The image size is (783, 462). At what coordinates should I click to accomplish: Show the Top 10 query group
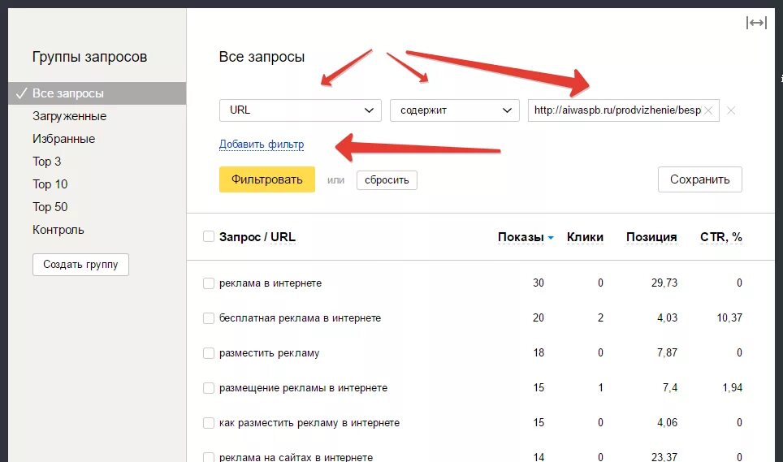(x=50, y=184)
